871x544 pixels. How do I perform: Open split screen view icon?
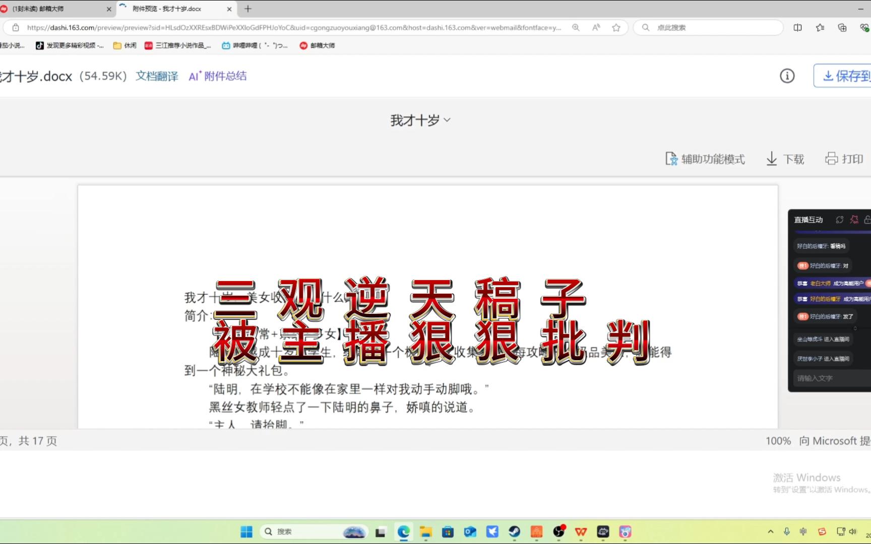(797, 28)
